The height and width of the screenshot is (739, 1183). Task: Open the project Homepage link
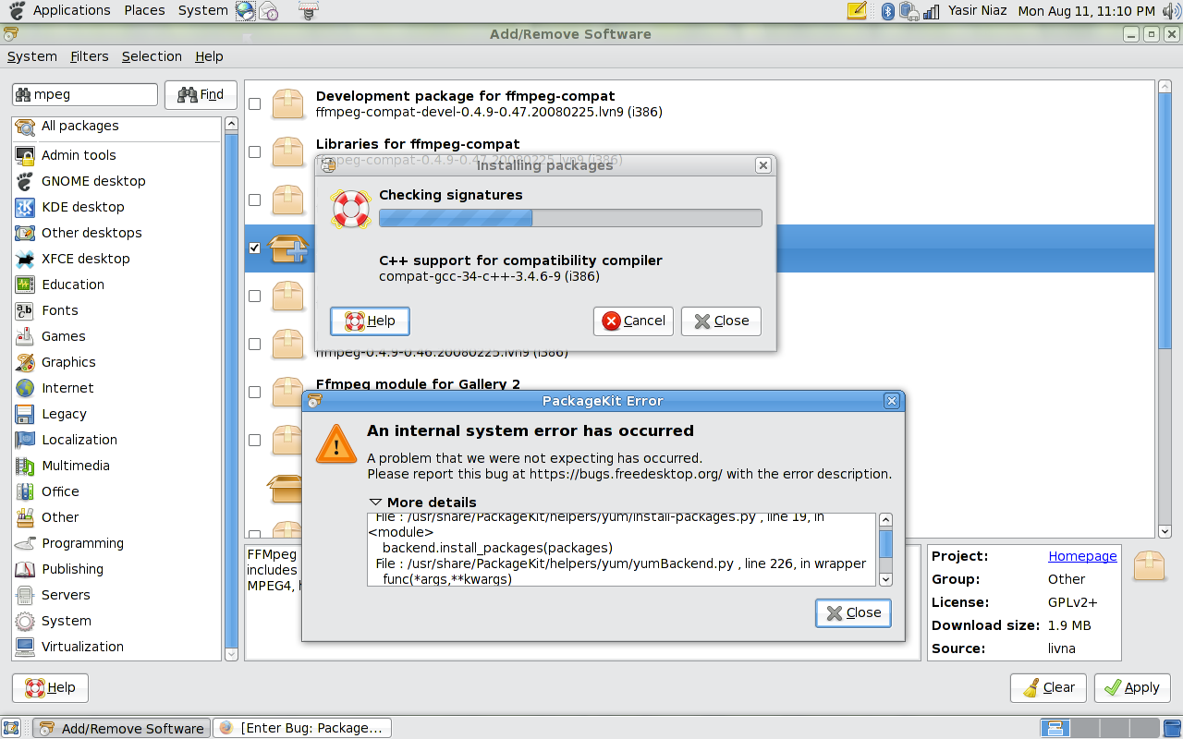tap(1082, 556)
